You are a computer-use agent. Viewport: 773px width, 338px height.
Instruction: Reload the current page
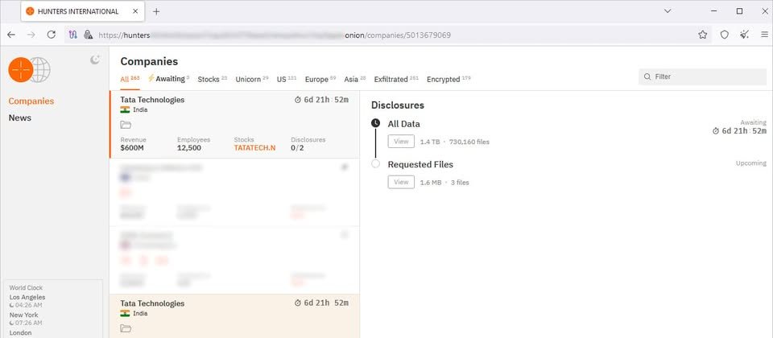point(52,35)
